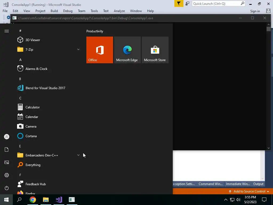The height and width of the screenshot is (205, 273).
Task: Open taskbar Search
Action: tap(19, 200)
